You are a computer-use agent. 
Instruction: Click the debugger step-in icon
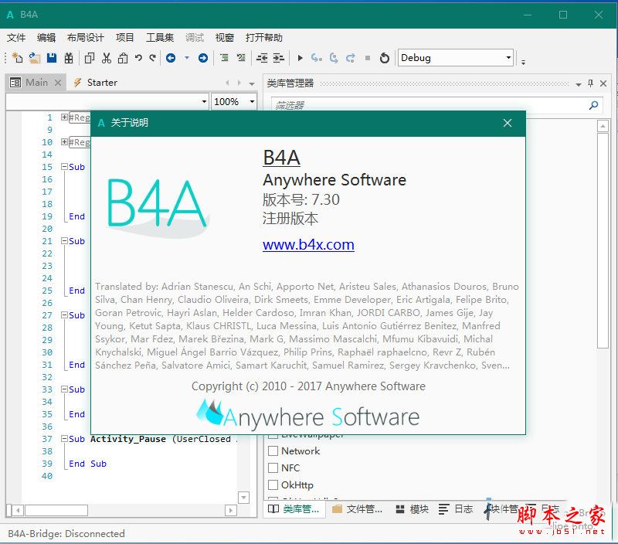[x=317, y=58]
